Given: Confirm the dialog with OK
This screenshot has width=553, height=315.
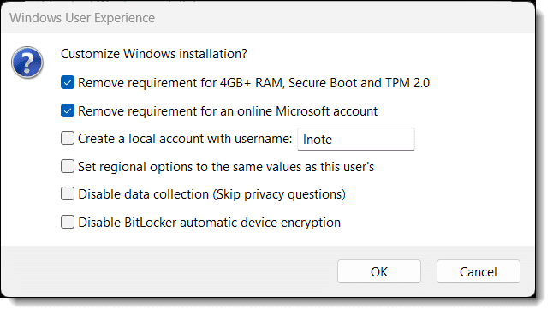Looking at the screenshot, I should click(379, 271).
